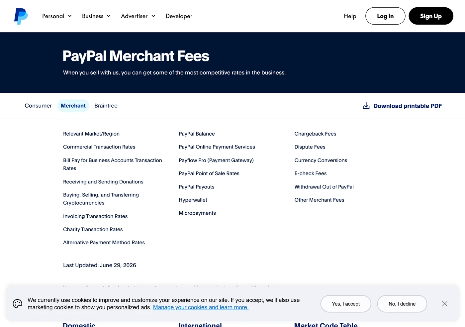Screen dimensions: 465x327
Task: Open Charity Transaction Rates link
Action: [x=93, y=229]
